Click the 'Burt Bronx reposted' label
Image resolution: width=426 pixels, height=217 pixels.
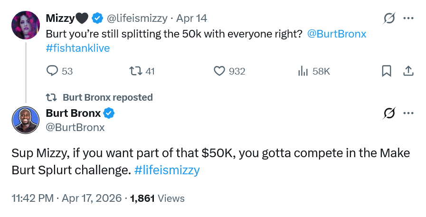coord(107,97)
